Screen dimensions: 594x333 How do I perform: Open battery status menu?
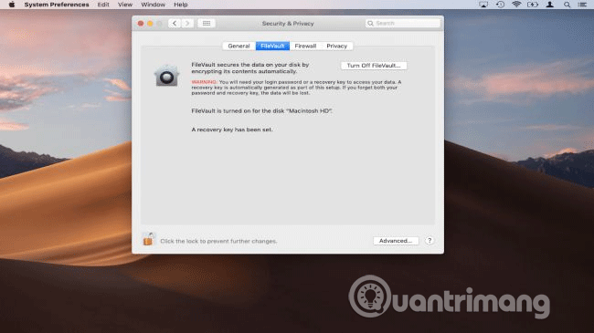point(533,5)
